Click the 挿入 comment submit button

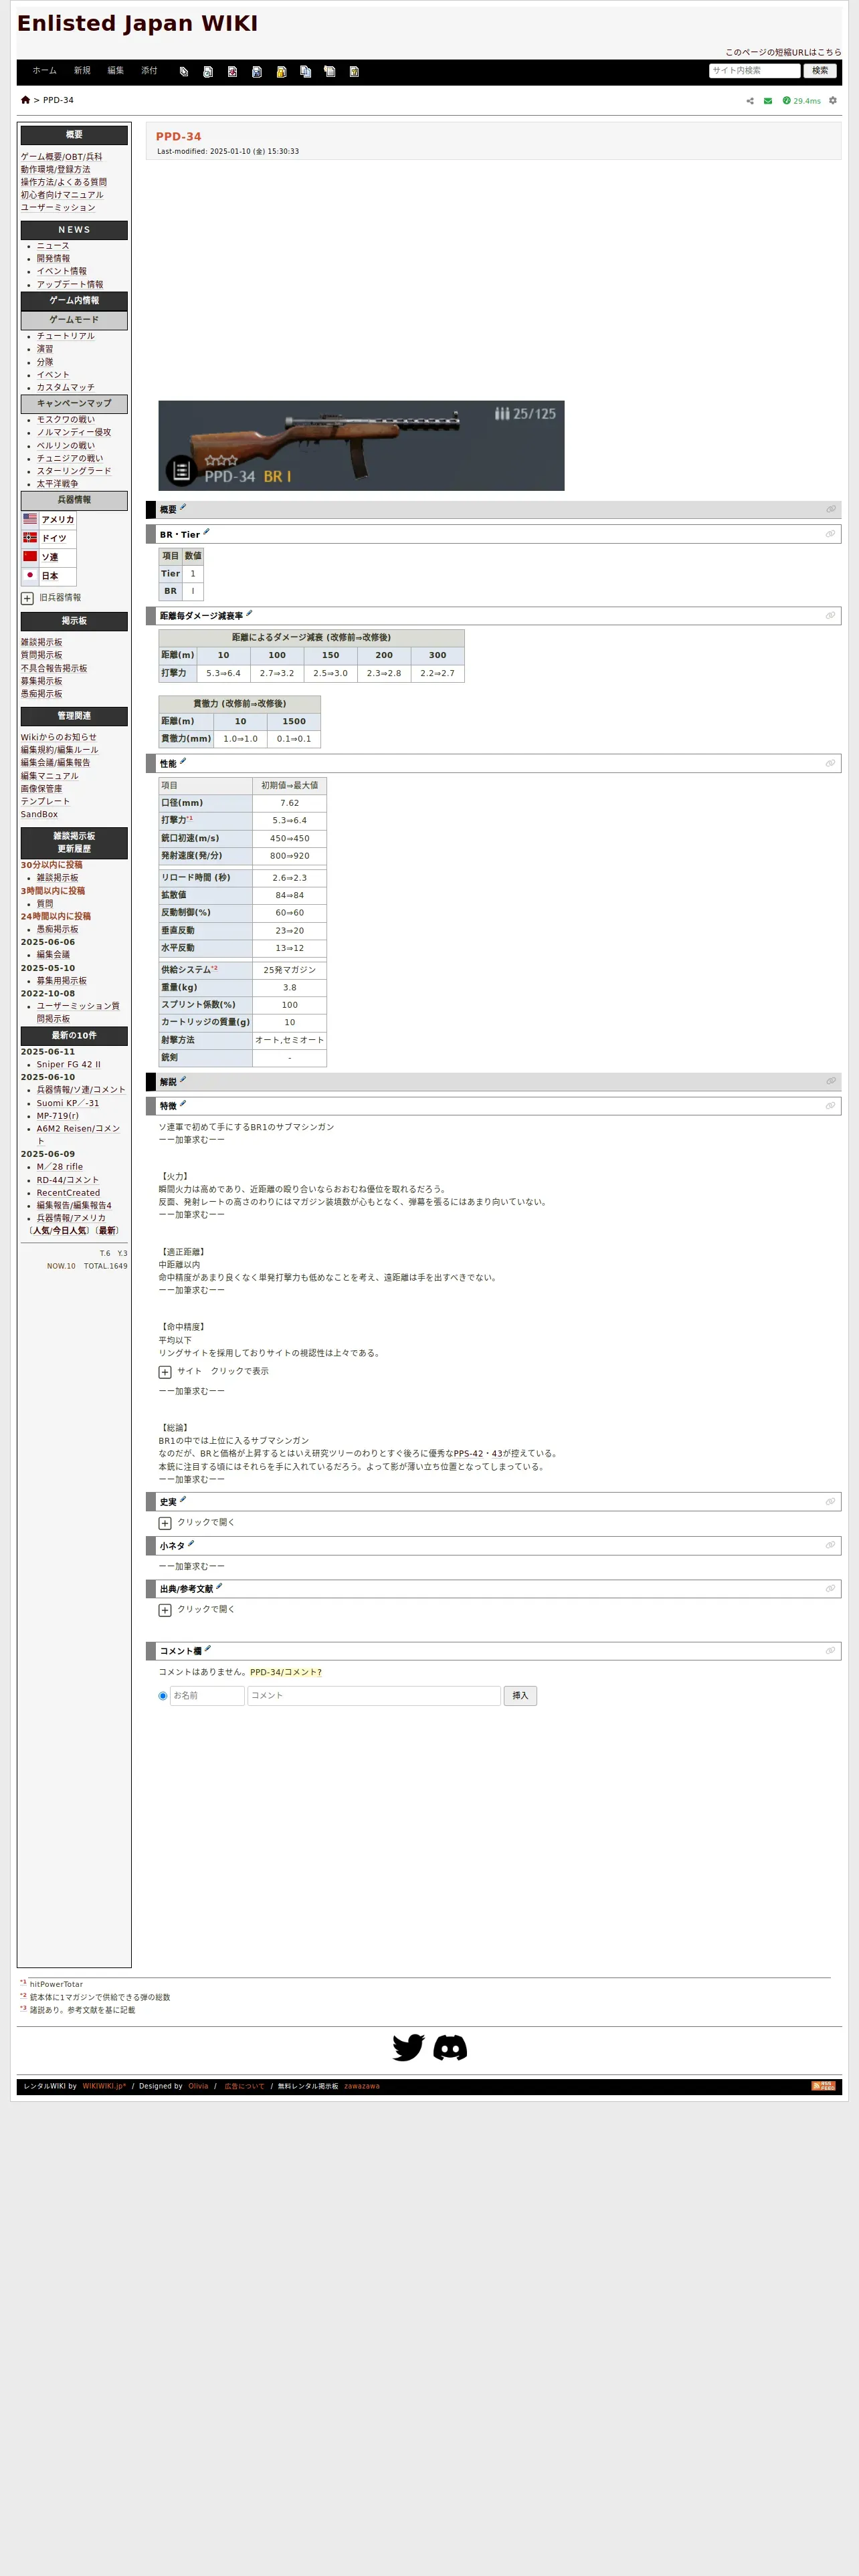pyautogui.click(x=520, y=1695)
